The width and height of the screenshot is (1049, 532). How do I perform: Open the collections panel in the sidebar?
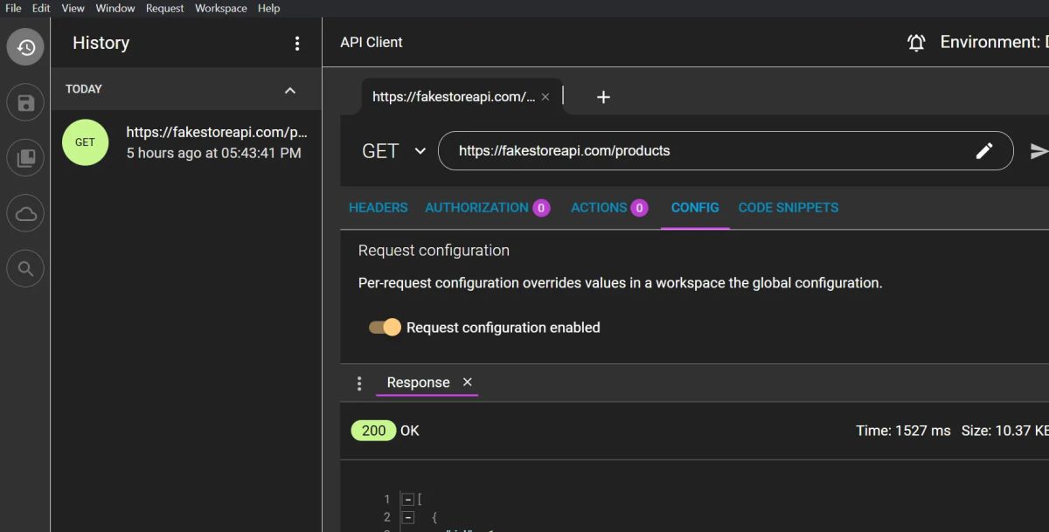click(24, 157)
